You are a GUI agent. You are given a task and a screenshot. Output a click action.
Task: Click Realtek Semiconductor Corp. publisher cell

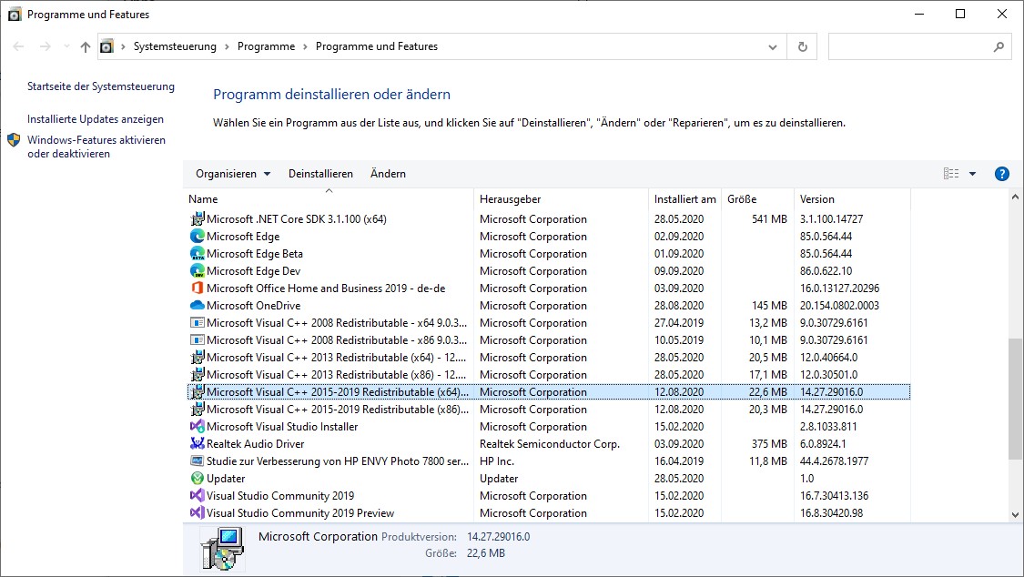point(550,444)
